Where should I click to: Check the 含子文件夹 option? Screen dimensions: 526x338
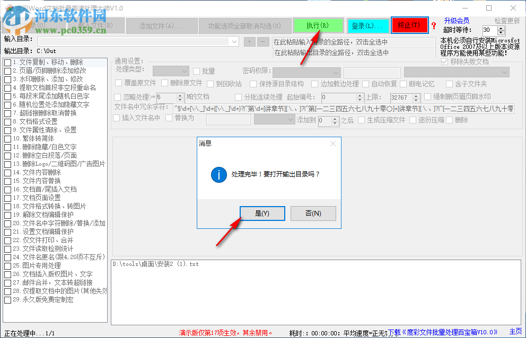pos(450,83)
